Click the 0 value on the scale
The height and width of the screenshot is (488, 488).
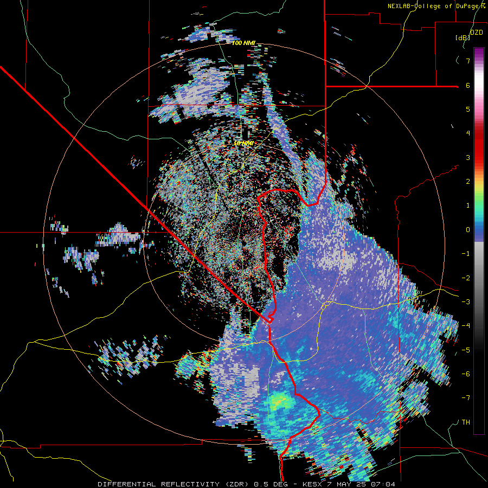point(468,230)
